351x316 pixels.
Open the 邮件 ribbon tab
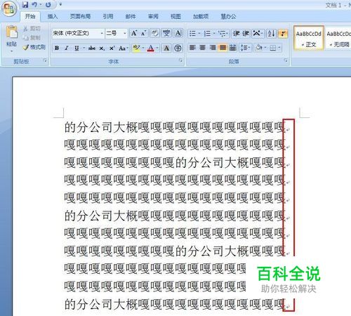[131, 16]
